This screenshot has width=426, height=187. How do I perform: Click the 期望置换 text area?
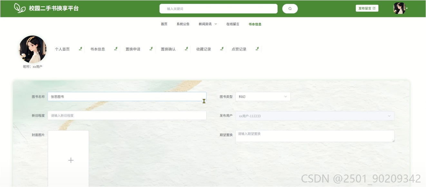[315, 136]
